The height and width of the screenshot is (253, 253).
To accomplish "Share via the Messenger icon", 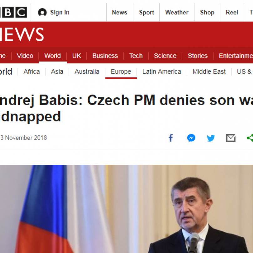I will 191,138.
